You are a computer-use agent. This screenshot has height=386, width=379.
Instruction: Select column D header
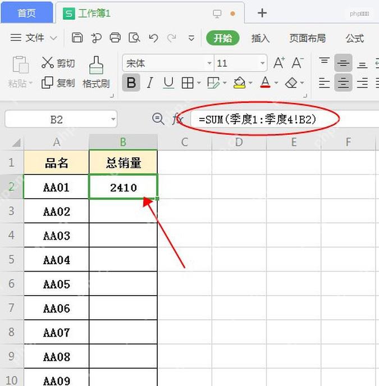tap(239, 142)
